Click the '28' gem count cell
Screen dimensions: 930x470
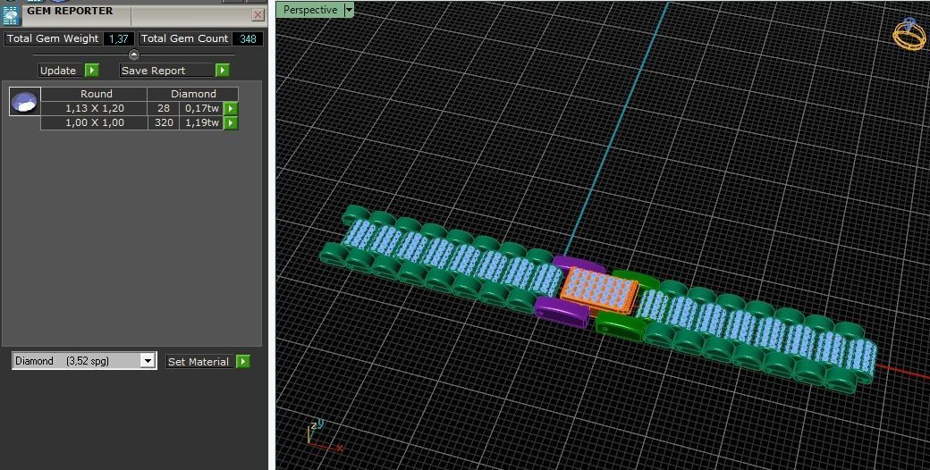click(163, 108)
